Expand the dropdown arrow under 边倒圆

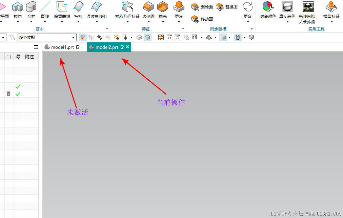(148, 22)
